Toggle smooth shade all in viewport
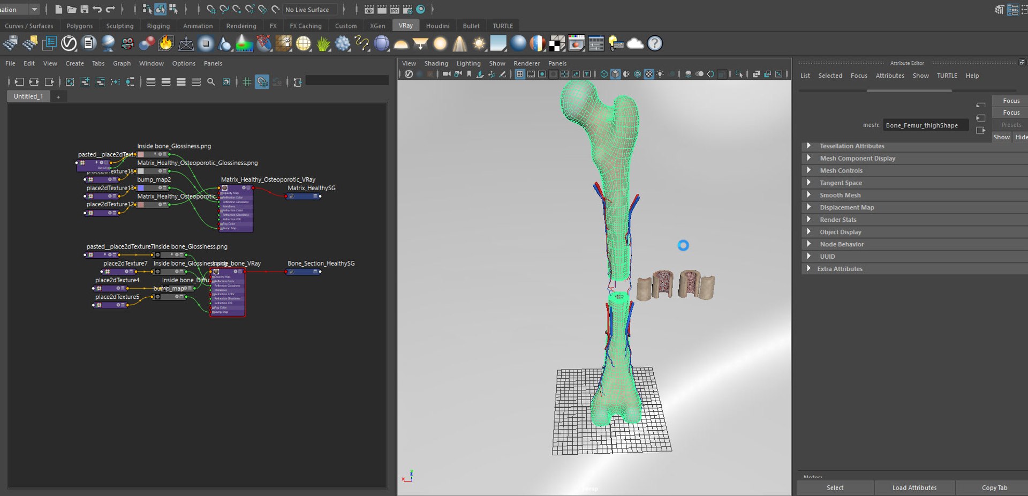The width and height of the screenshot is (1028, 496). [615, 74]
